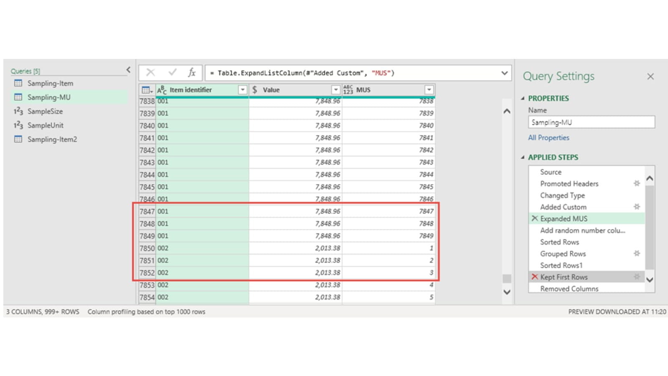Screen dimensions: 668x376
Task: Open the MUS column filter dropdown
Action: pyautogui.click(x=429, y=90)
